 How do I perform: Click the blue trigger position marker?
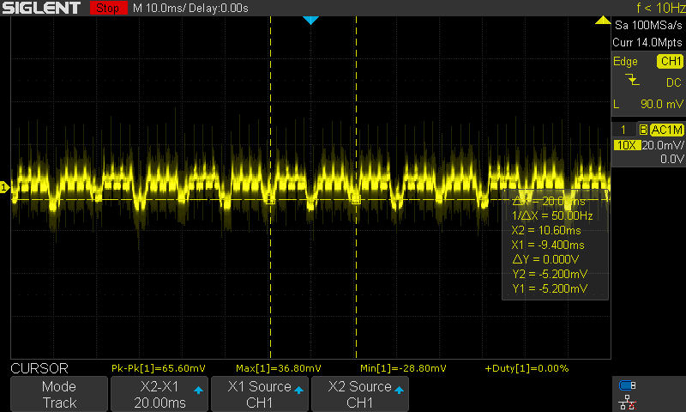(x=310, y=20)
